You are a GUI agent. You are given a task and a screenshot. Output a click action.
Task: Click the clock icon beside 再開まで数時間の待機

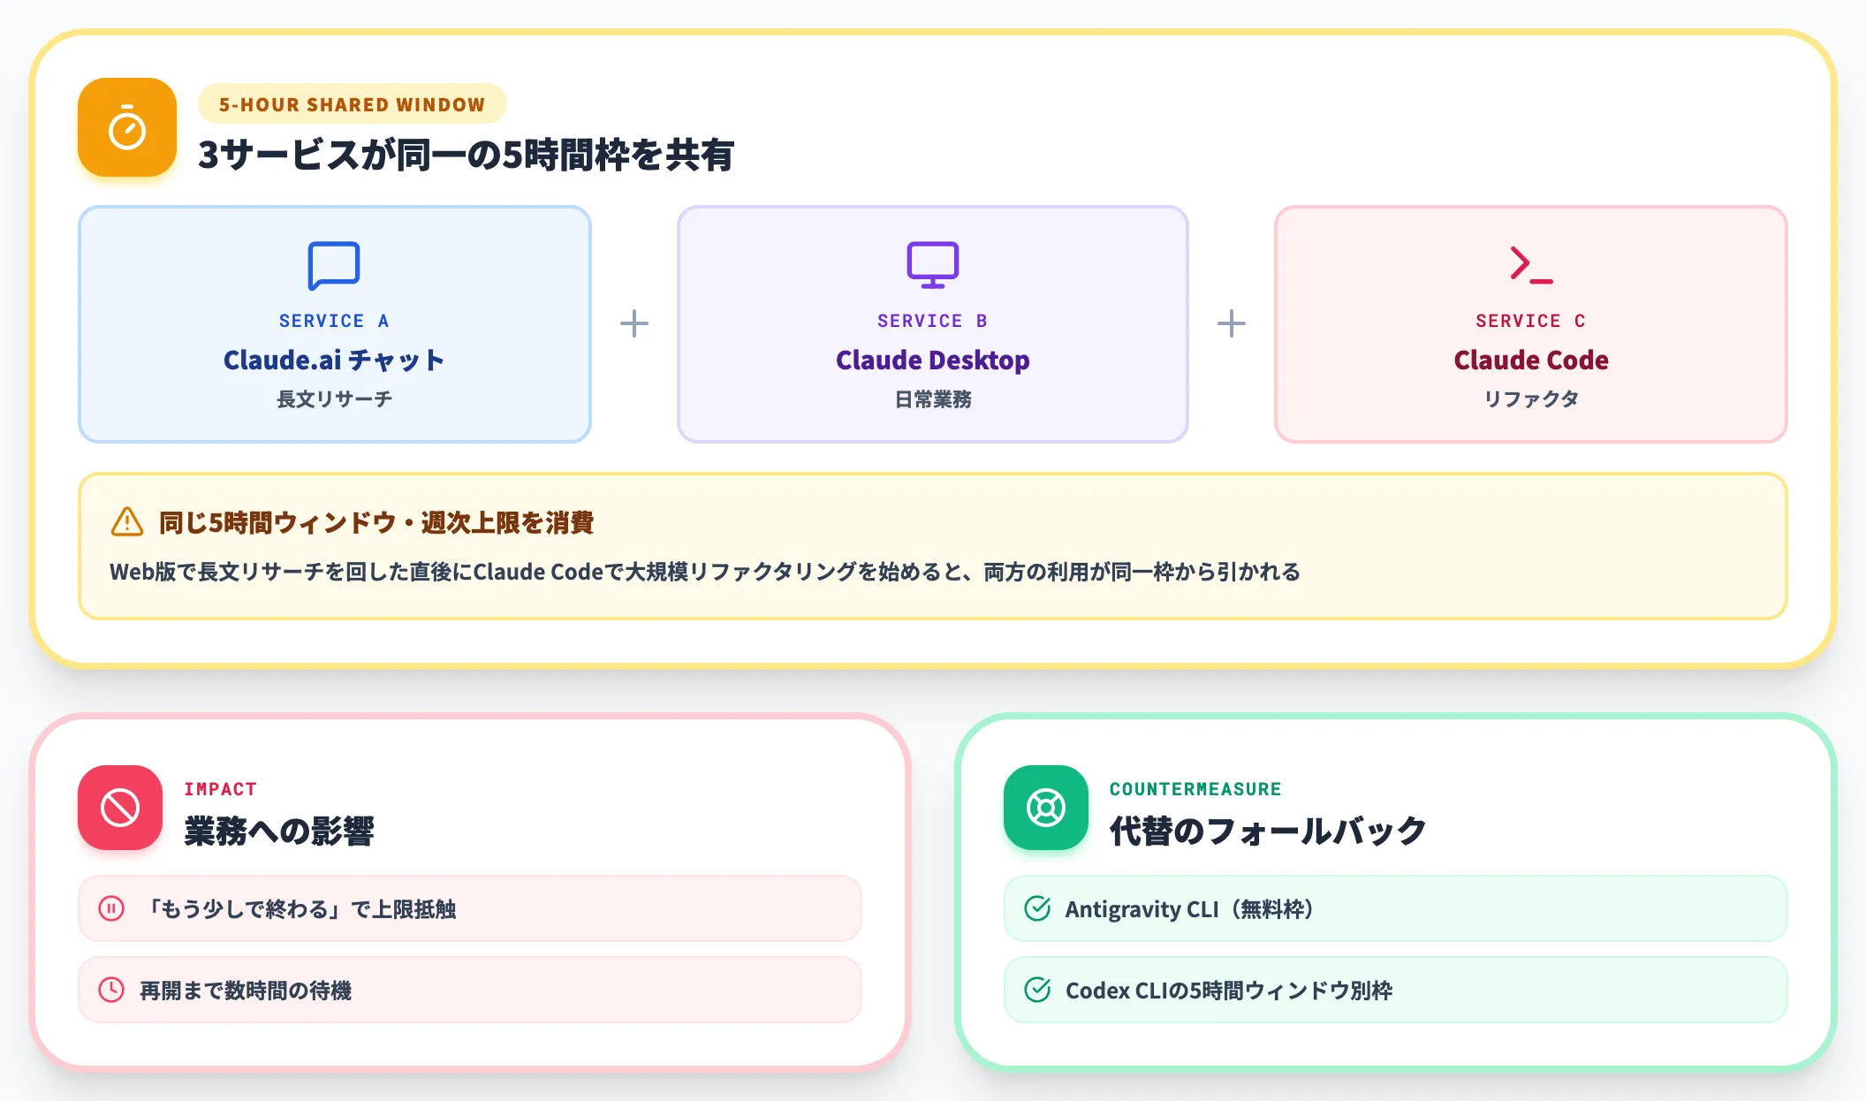click(111, 990)
